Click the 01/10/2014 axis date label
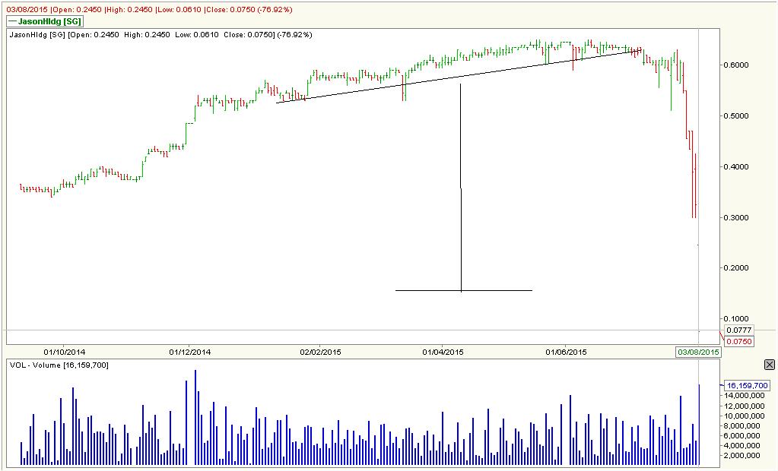Image resolution: width=778 pixels, height=471 pixels. click(65, 352)
